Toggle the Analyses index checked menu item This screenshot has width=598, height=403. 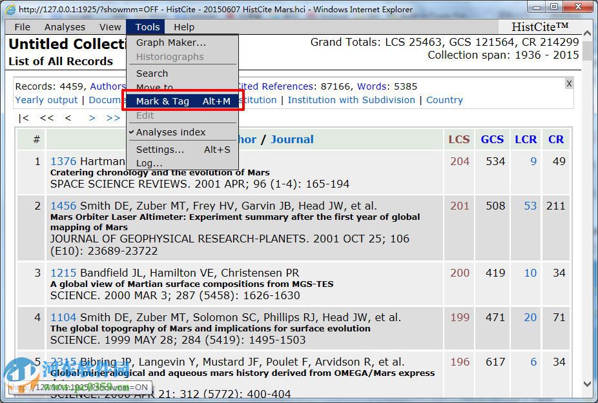[170, 132]
